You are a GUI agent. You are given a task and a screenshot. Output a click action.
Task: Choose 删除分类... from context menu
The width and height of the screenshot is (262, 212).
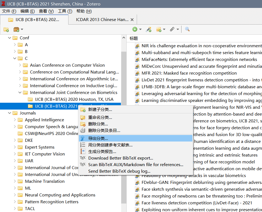(x=136, y=124)
